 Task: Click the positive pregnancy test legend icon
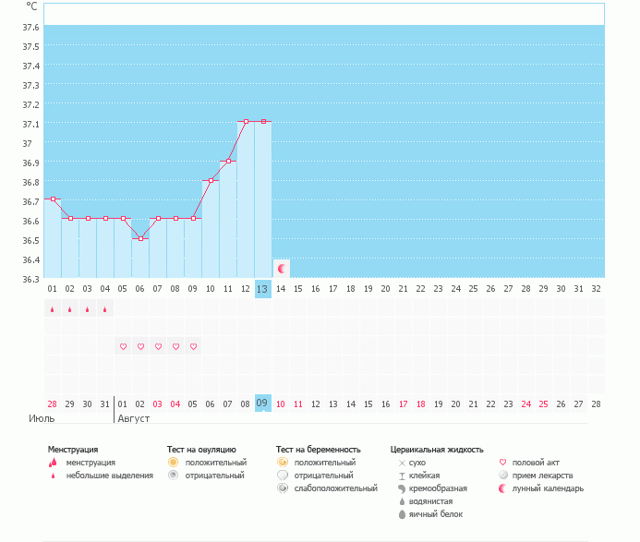[x=282, y=462]
